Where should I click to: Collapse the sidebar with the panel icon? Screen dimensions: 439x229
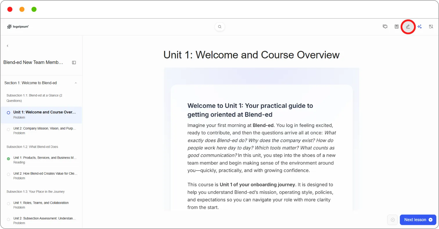(x=74, y=62)
